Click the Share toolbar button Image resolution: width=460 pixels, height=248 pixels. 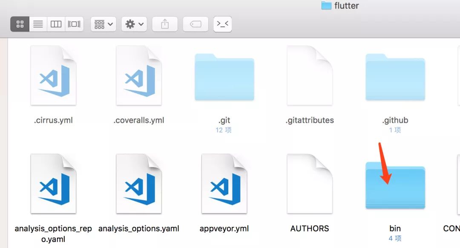pos(165,24)
